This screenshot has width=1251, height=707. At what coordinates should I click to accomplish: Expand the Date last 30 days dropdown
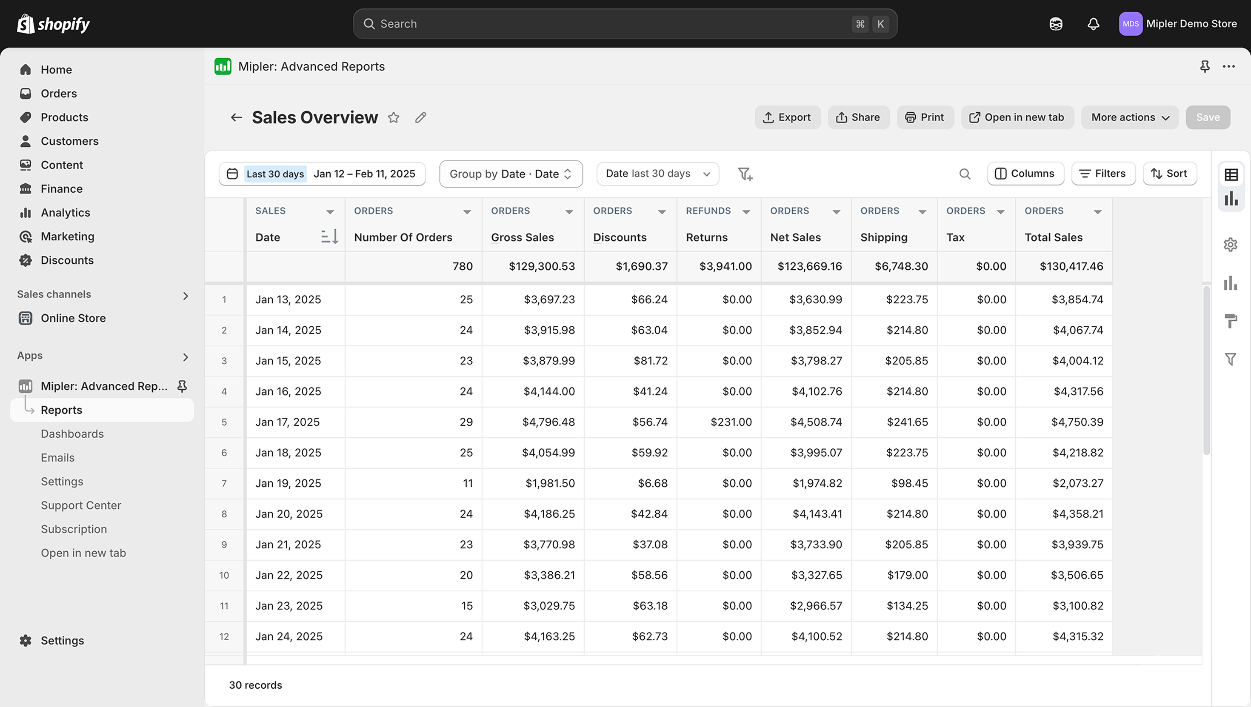657,174
